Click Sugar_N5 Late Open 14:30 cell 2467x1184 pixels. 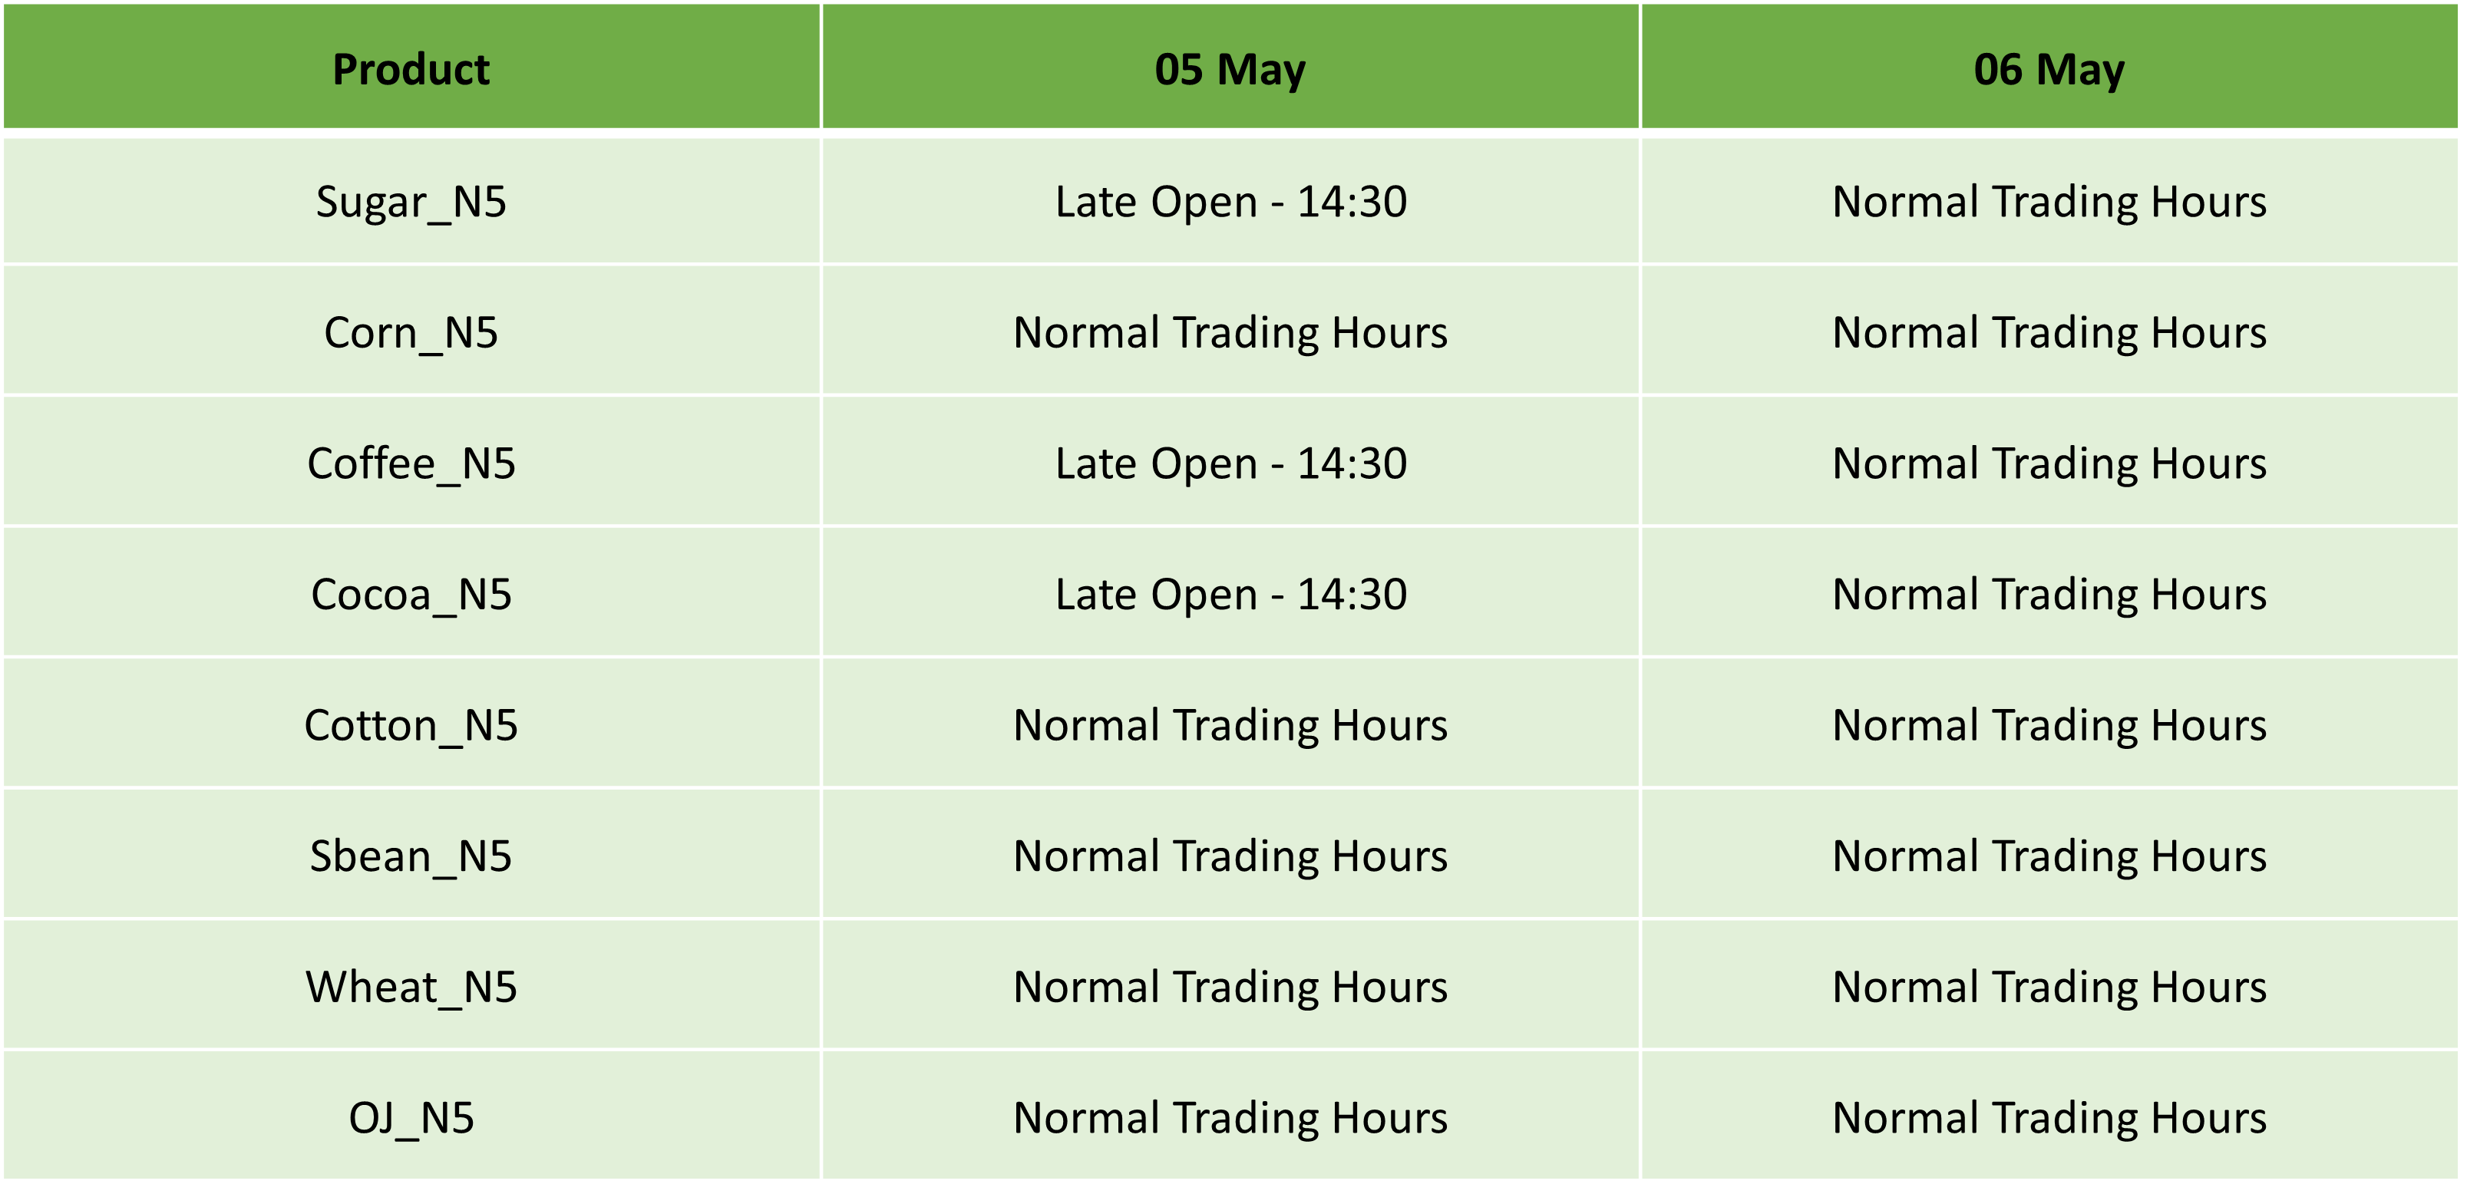coord(1230,201)
